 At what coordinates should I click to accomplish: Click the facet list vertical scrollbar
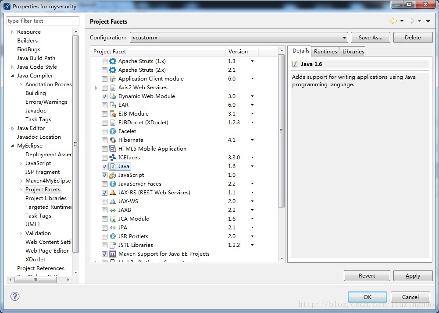[282, 130]
